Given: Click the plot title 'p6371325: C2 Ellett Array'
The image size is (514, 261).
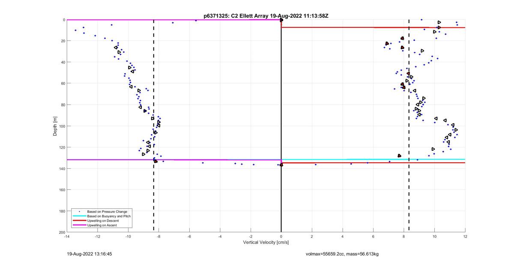Looking at the screenshot, I should click(235, 16).
